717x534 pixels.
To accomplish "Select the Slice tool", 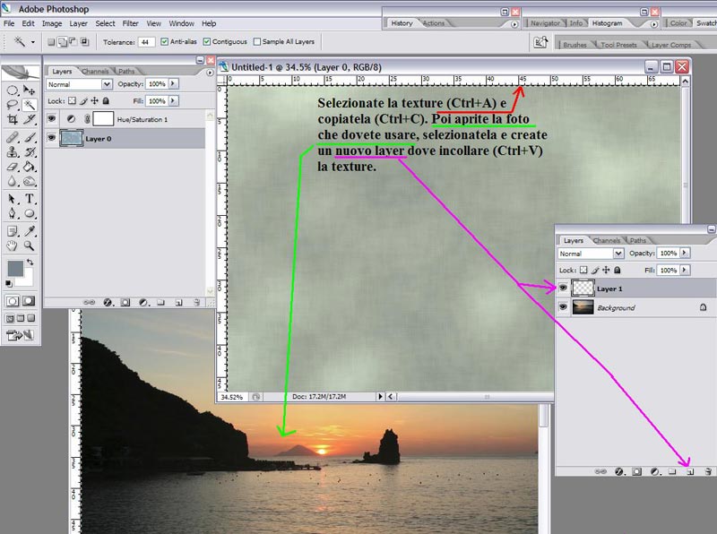I will point(30,120).
